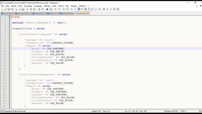
Task: Switch to the version.php tab
Action: tap(8, 14)
